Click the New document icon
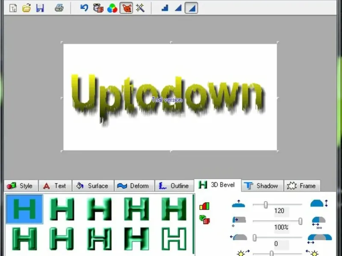Screen dimensions: 342x256 [x=13, y=8]
